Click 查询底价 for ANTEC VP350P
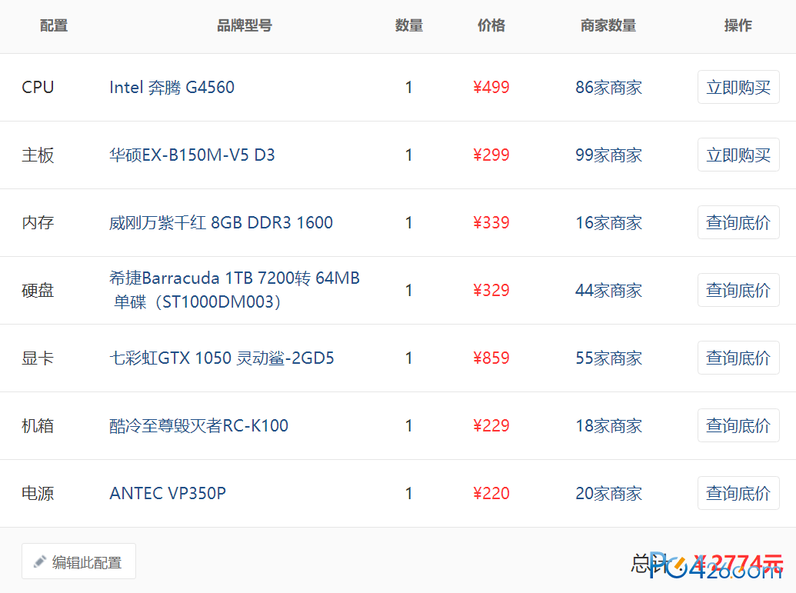 738,492
